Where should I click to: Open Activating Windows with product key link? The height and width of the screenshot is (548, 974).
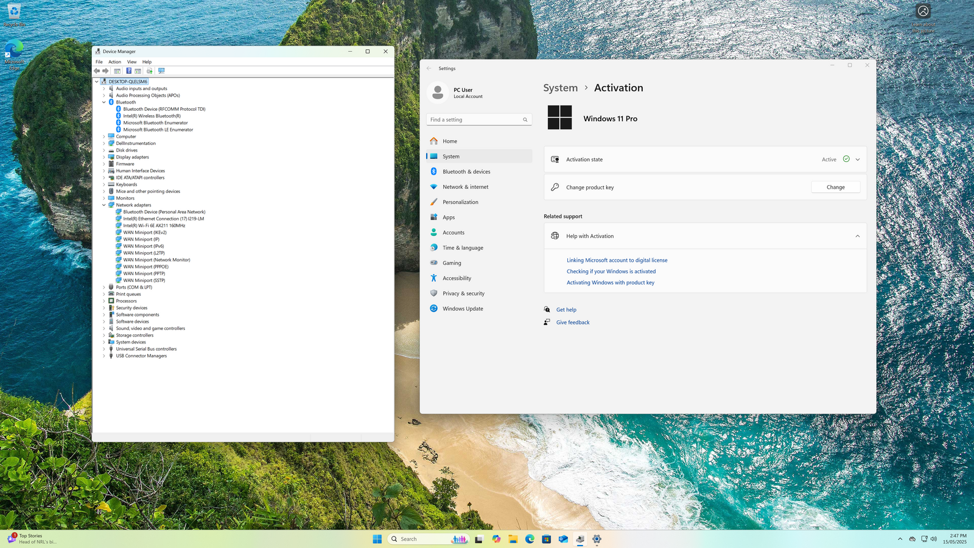611,283
